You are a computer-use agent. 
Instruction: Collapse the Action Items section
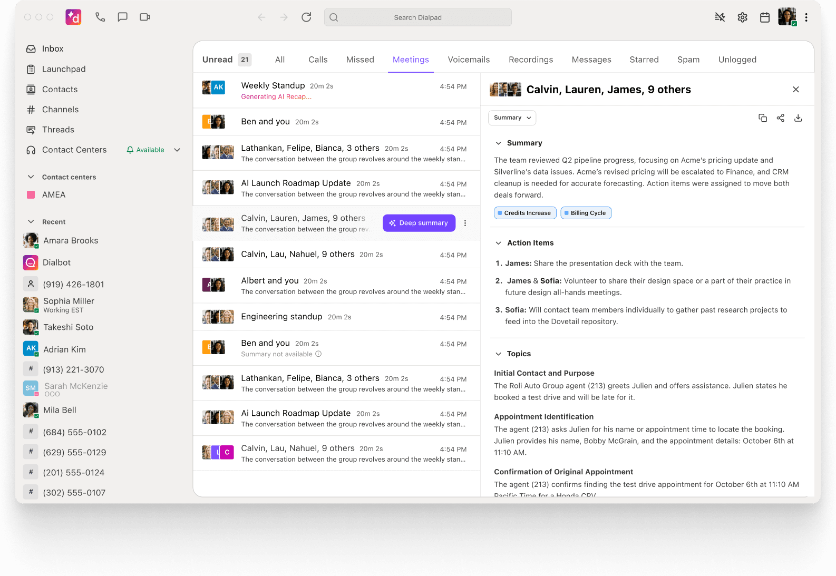(498, 243)
